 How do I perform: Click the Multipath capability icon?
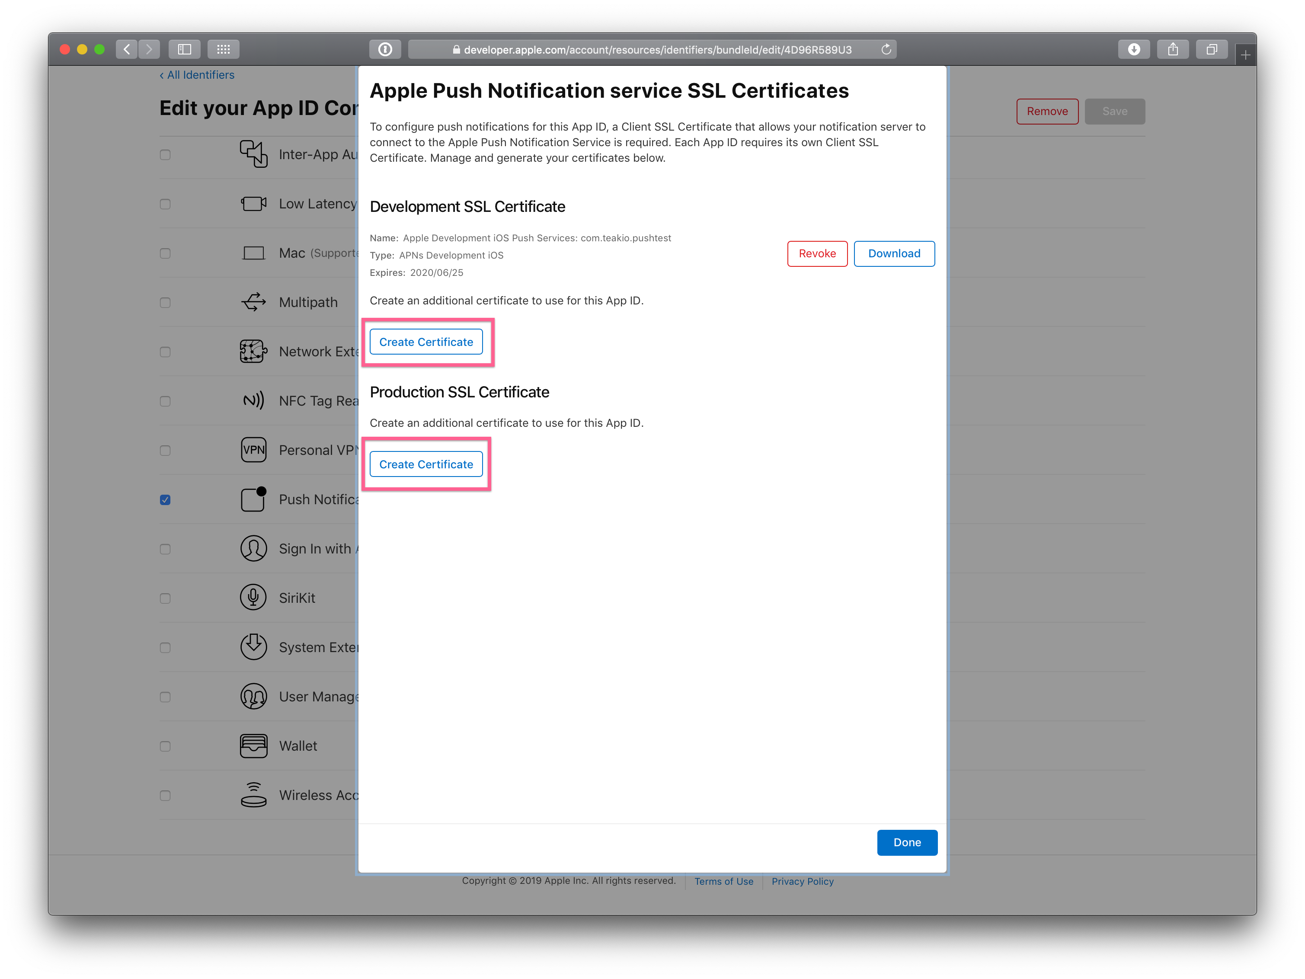pyautogui.click(x=254, y=302)
